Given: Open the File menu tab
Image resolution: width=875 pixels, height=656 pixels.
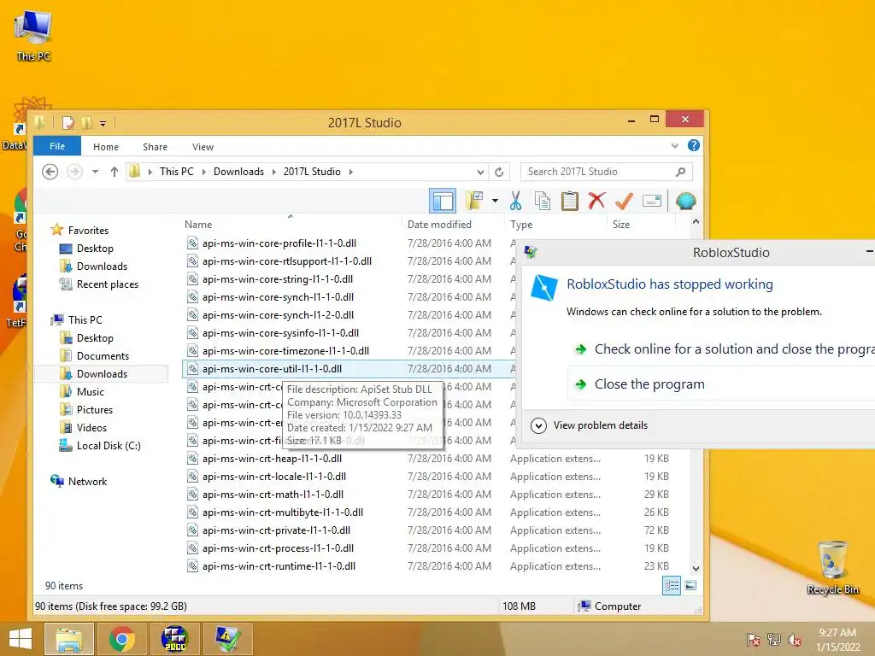Looking at the screenshot, I should [57, 146].
